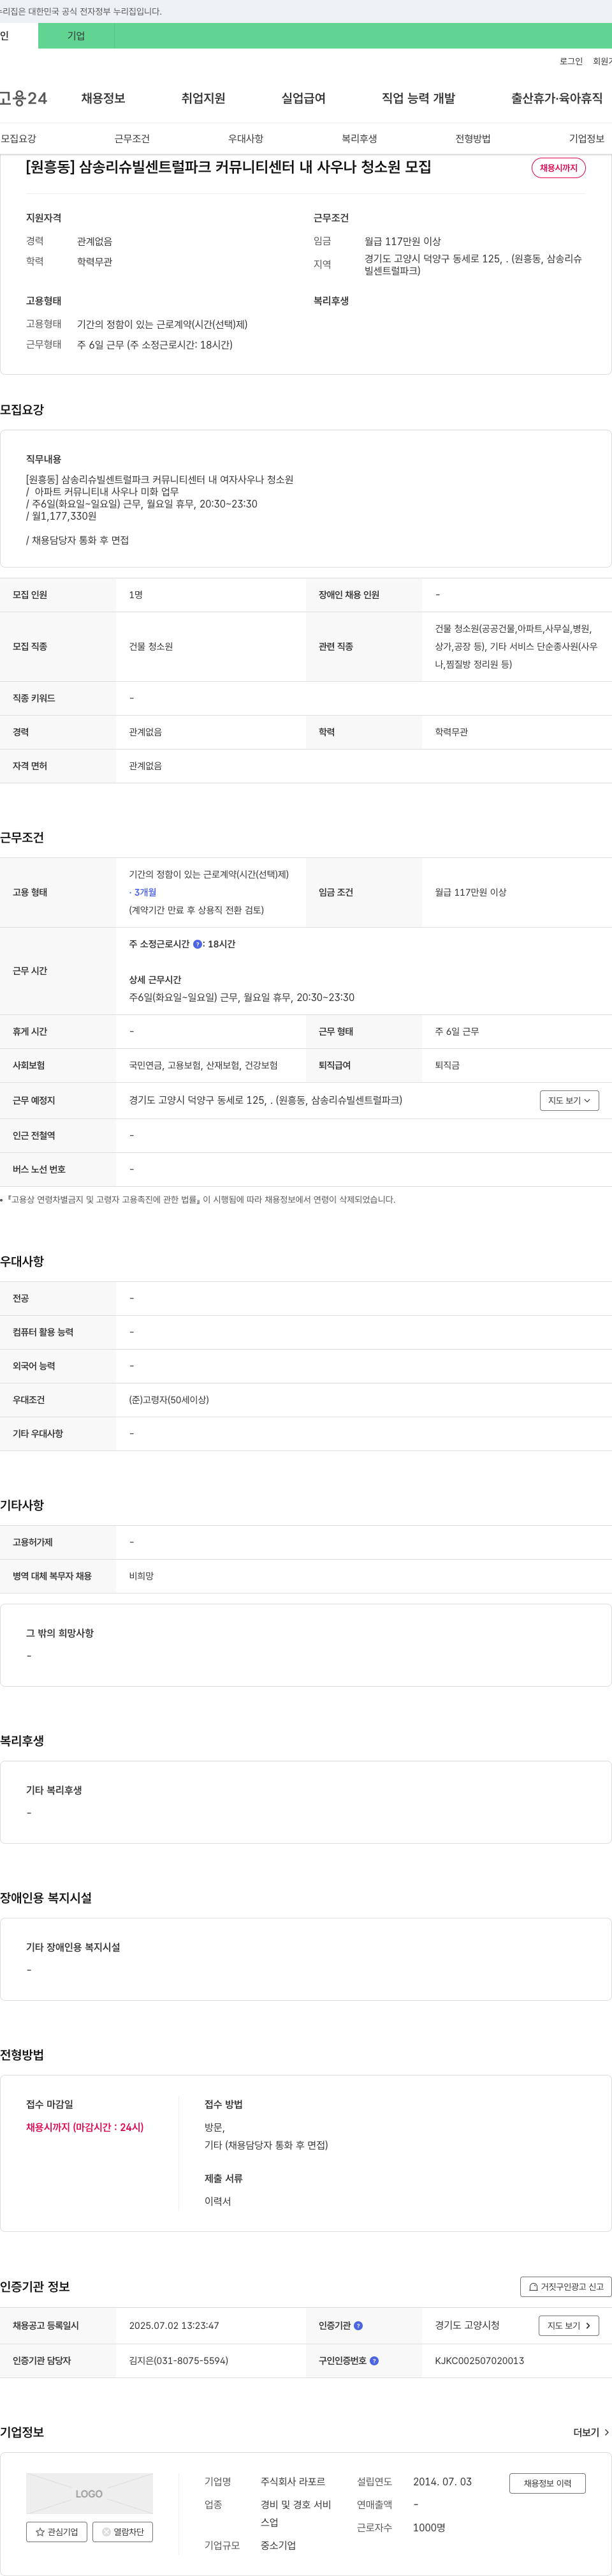612x2576 pixels.
Task: Open the 취업지원 main menu
Action: click(x=203, y=98)
